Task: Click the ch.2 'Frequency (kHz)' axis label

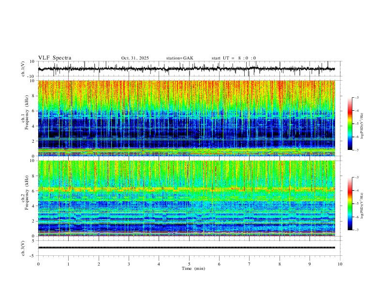Action: pos(27,192)
